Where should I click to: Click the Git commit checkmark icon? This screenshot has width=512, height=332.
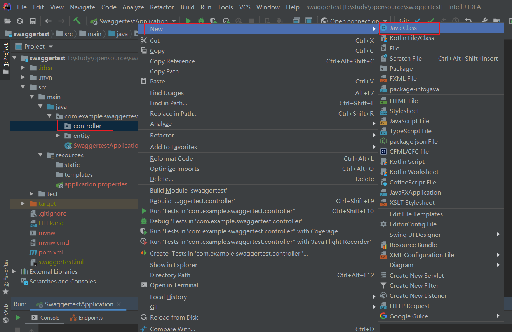(x=430, y=21)
